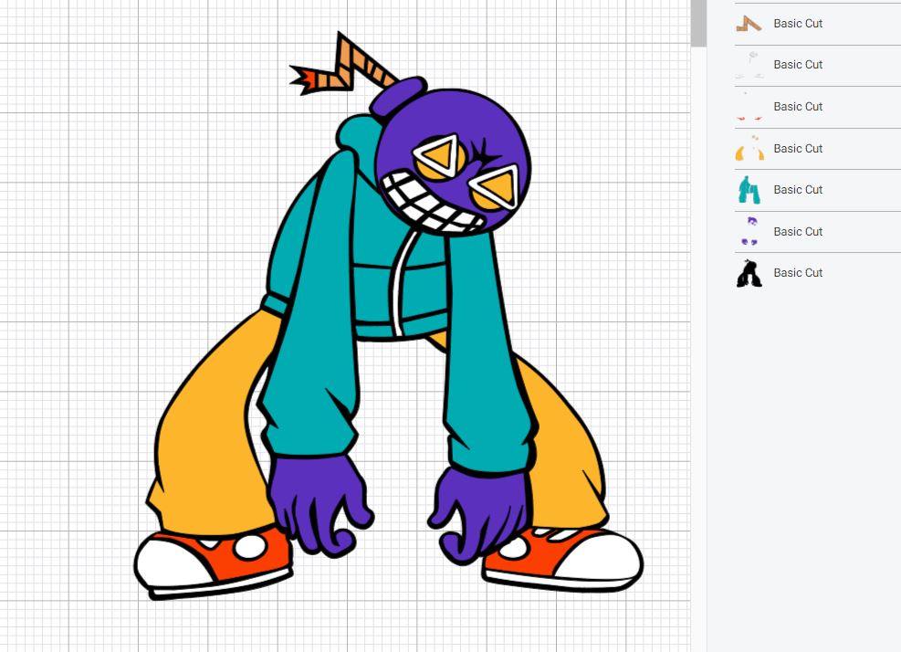
Task: Click the canvas vertical scrollbar thumb
Action: [698, 22]
